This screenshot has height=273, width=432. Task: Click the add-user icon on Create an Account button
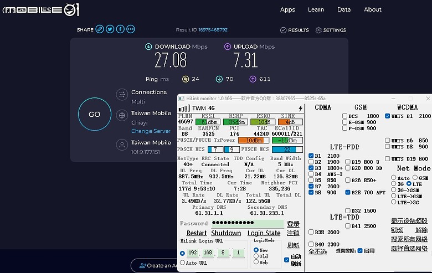[143, 266]
